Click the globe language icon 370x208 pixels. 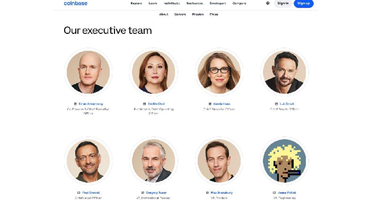tap(268, 3)
